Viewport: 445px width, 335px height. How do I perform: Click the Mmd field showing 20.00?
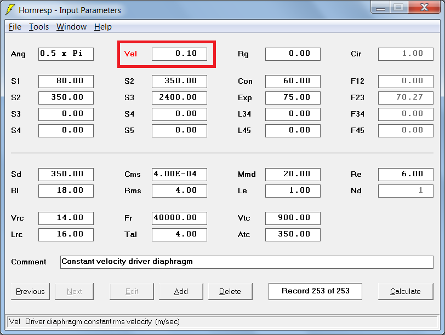(x=293, y=174)
